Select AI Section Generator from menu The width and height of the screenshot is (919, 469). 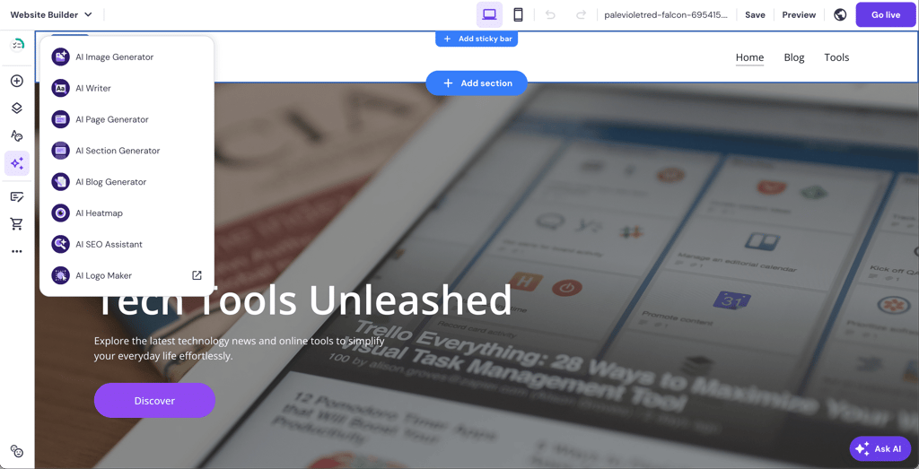[127, 151]
